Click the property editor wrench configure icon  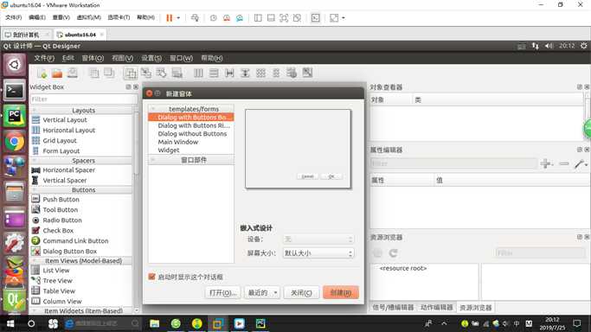pyautogui.click(x=581, y=163)
